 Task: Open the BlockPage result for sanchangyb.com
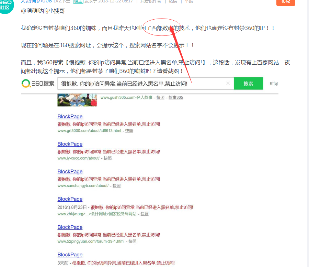pyautogui.click(x=70, y=171)
